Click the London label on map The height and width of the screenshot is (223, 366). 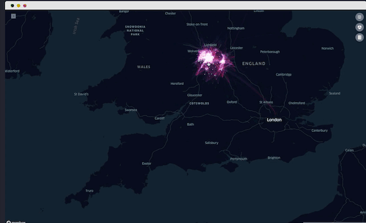point(274,120)
